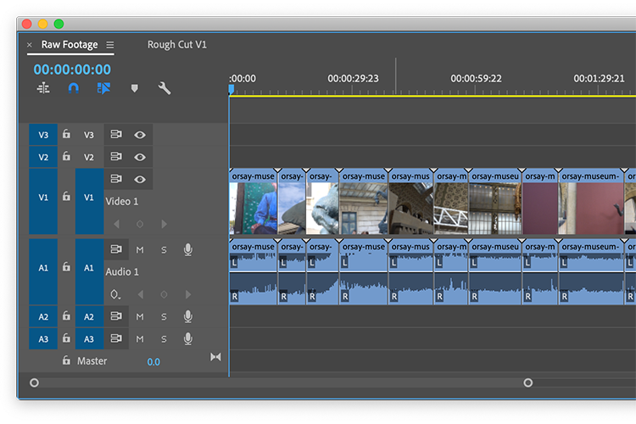636x424 pixels.
Task: Hide track V3 using eye icon
Action: (x=140, y=135)
